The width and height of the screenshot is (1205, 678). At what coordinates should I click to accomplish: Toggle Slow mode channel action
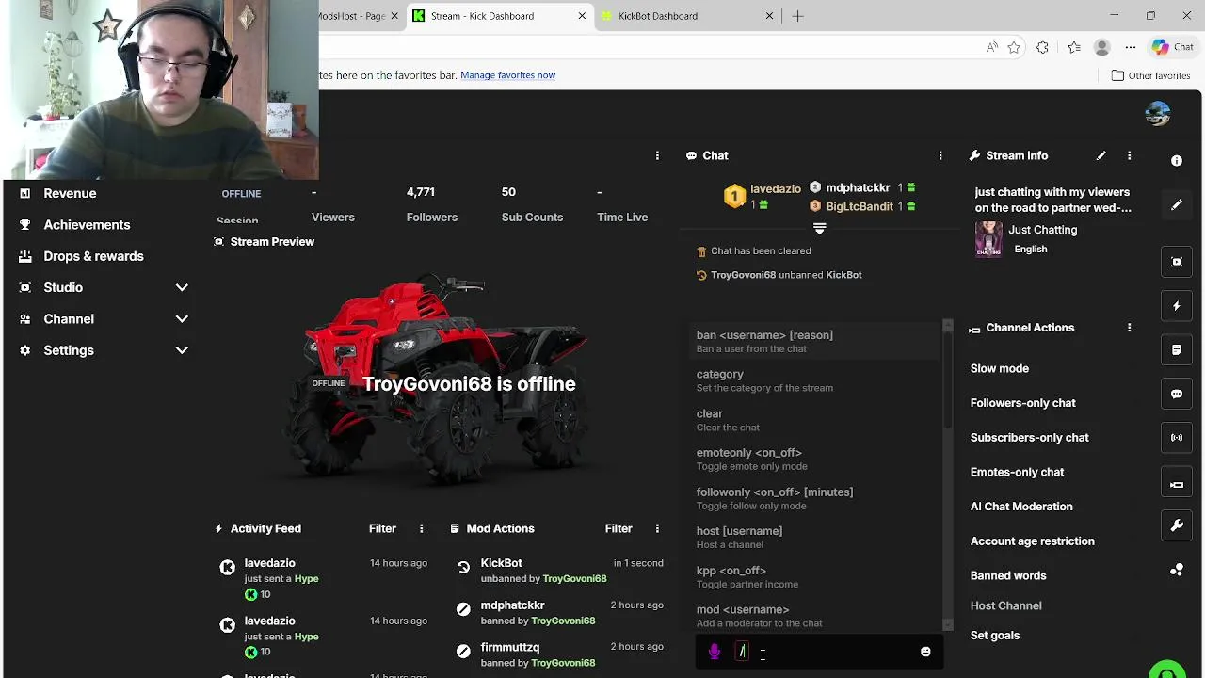1000,368
